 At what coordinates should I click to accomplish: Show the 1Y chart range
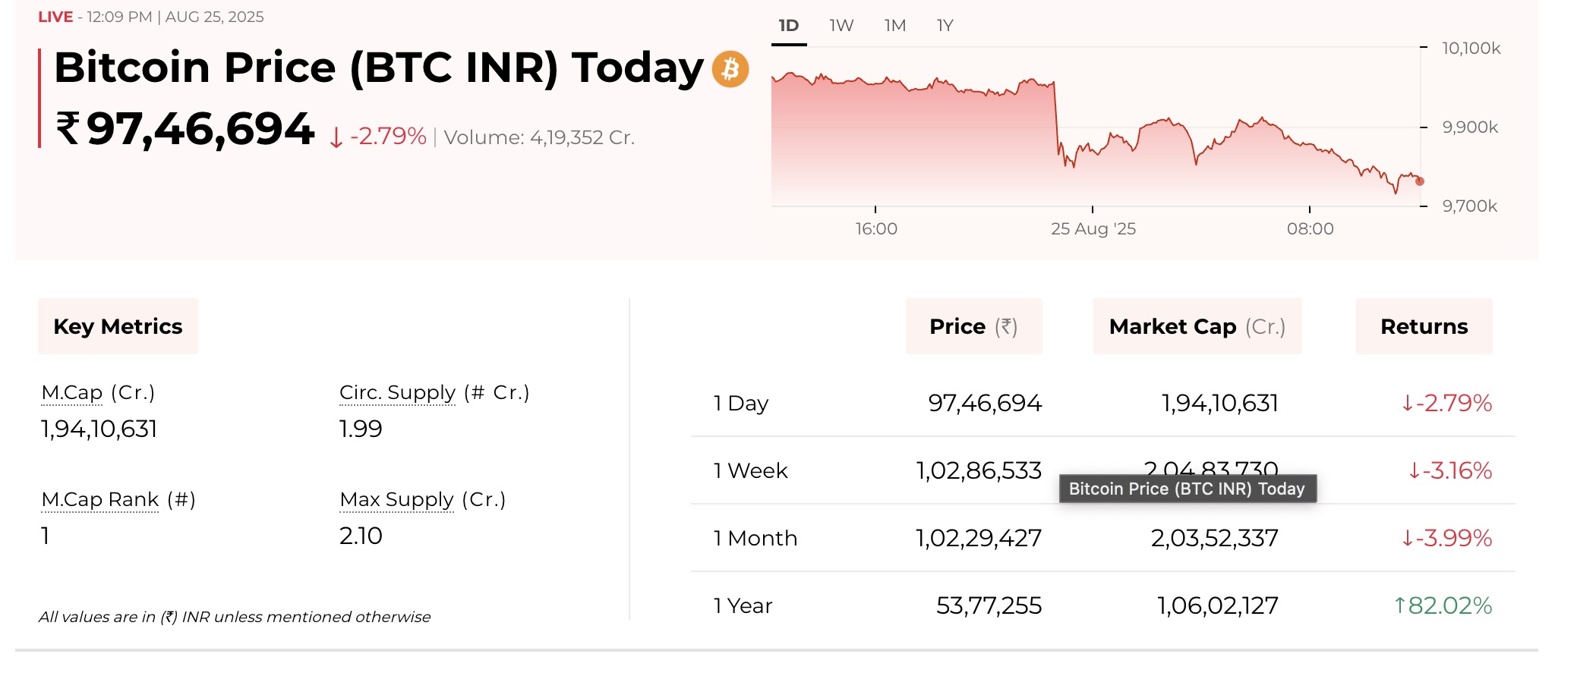tap(945, 26)
